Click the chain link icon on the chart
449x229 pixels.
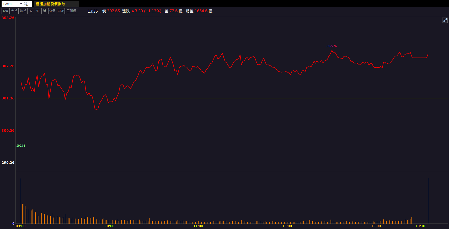tap(445, 20)
